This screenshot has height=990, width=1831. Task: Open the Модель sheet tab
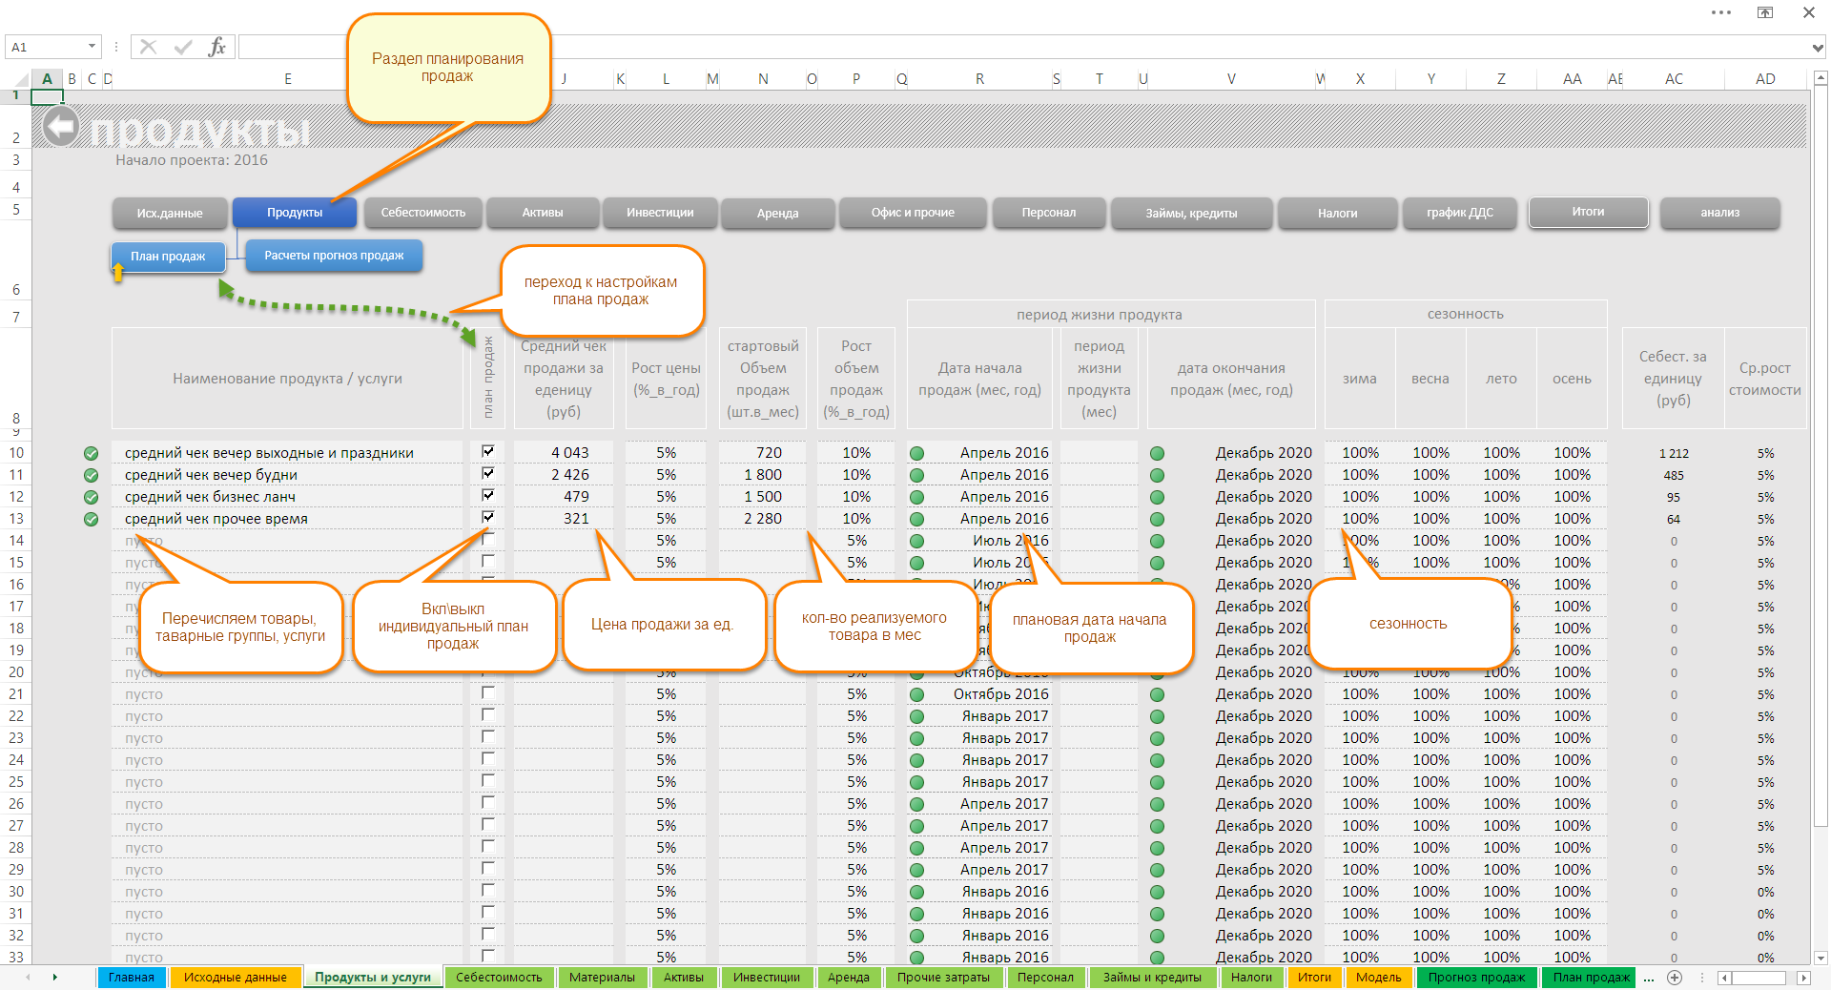click(x=1379, y=978)
